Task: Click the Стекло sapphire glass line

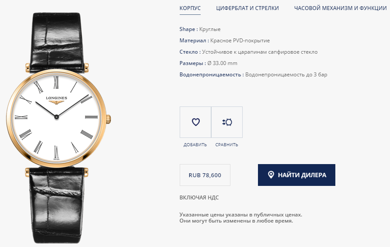Action: coord(248,52)
